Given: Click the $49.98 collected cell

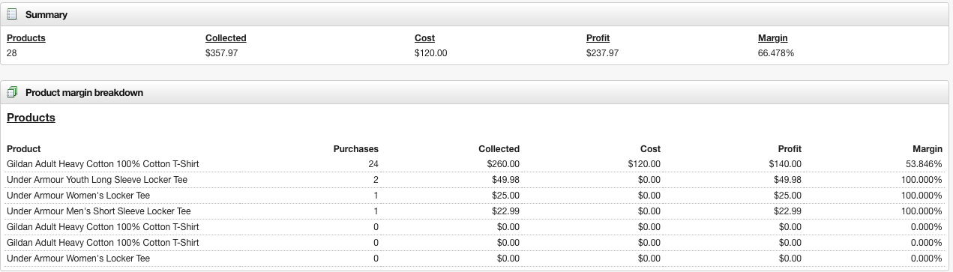Looking at the screenshot, I should click(505, 180).
